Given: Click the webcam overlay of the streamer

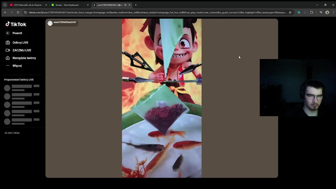Looking at the screenshot, I should coord(298,87).
